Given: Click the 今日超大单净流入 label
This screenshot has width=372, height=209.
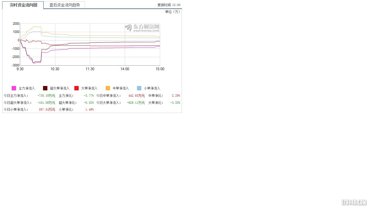Looking at the screenshot, I should [x=17, y=103].
